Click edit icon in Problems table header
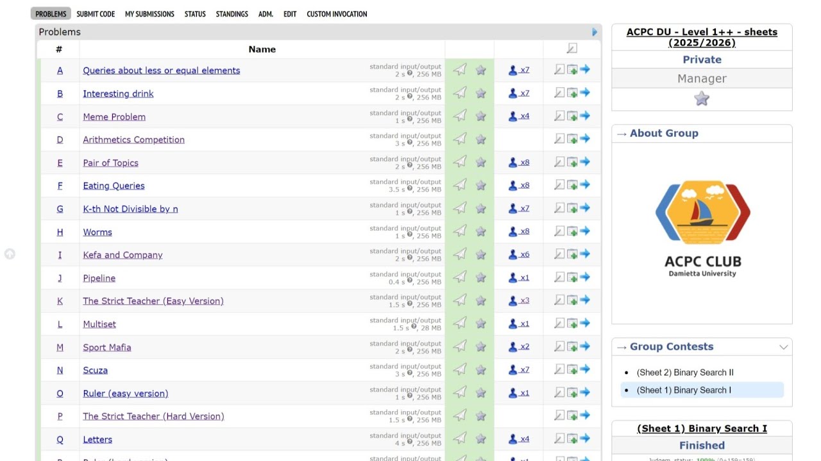The width and height of the screenshot is (821, 461). [x=572, y=49]
